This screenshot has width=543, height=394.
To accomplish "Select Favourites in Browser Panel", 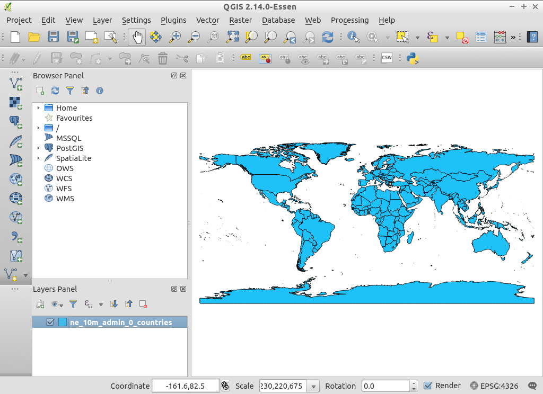I will [74, 118].
